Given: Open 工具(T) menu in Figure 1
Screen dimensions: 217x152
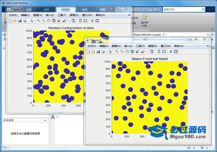Looking at the screenshot, I should coord(62,15).
